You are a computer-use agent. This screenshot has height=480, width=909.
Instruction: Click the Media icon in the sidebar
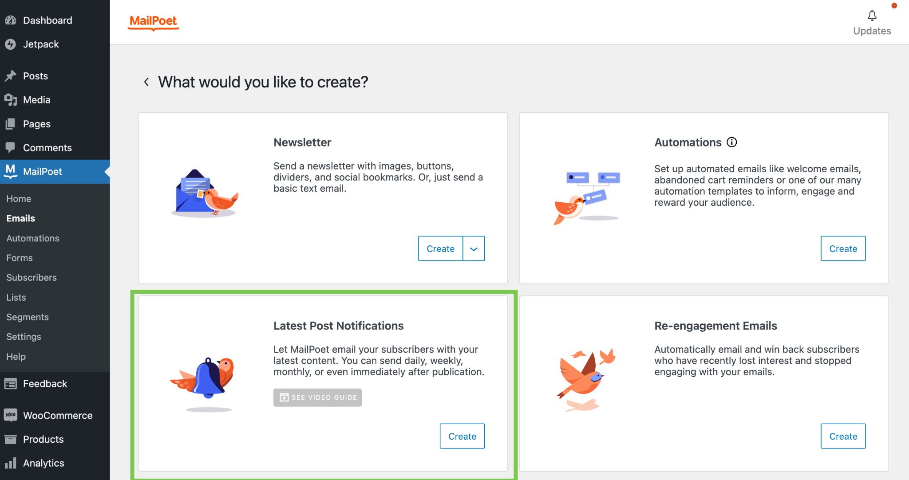[x=11, y=100]
